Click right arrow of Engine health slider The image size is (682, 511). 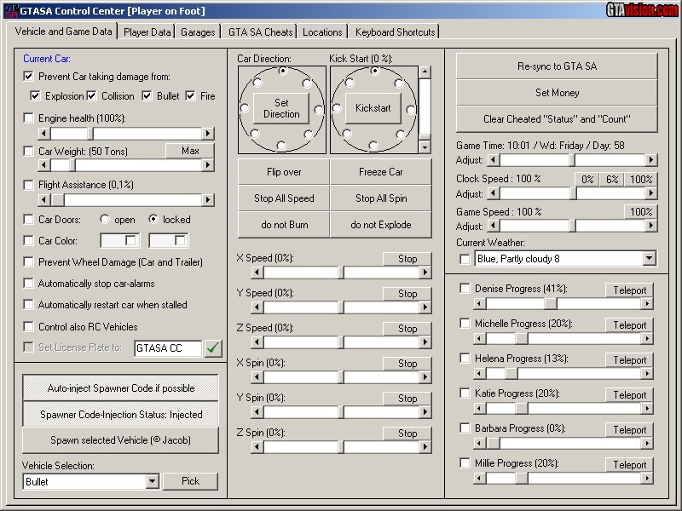(x=207, y=134)
